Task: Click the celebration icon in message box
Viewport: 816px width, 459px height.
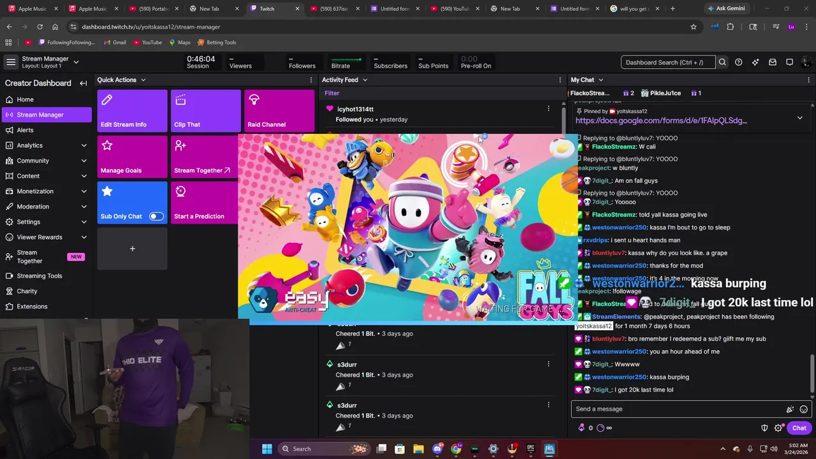Action: pyautogui.click(x=790, y=409)
